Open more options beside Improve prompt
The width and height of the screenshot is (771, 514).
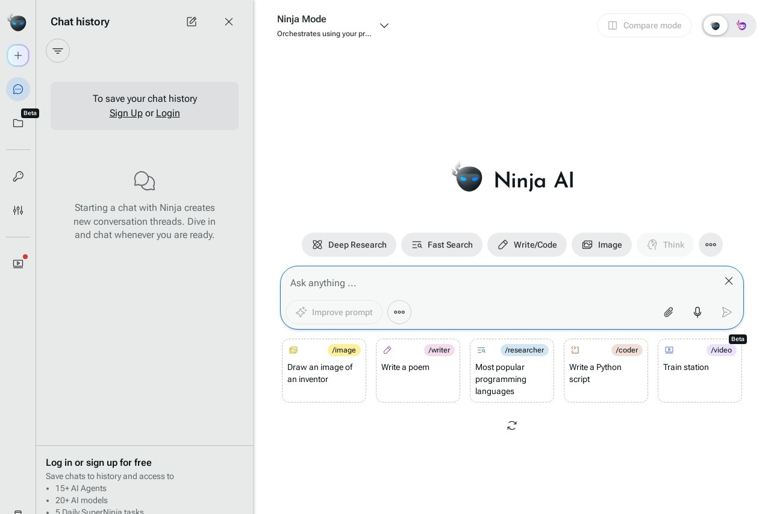[399, 312]
